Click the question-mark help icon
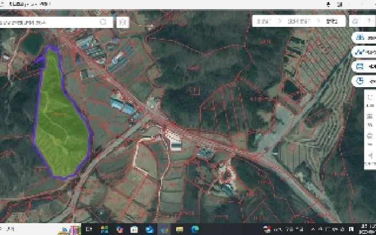 [370, 21]
